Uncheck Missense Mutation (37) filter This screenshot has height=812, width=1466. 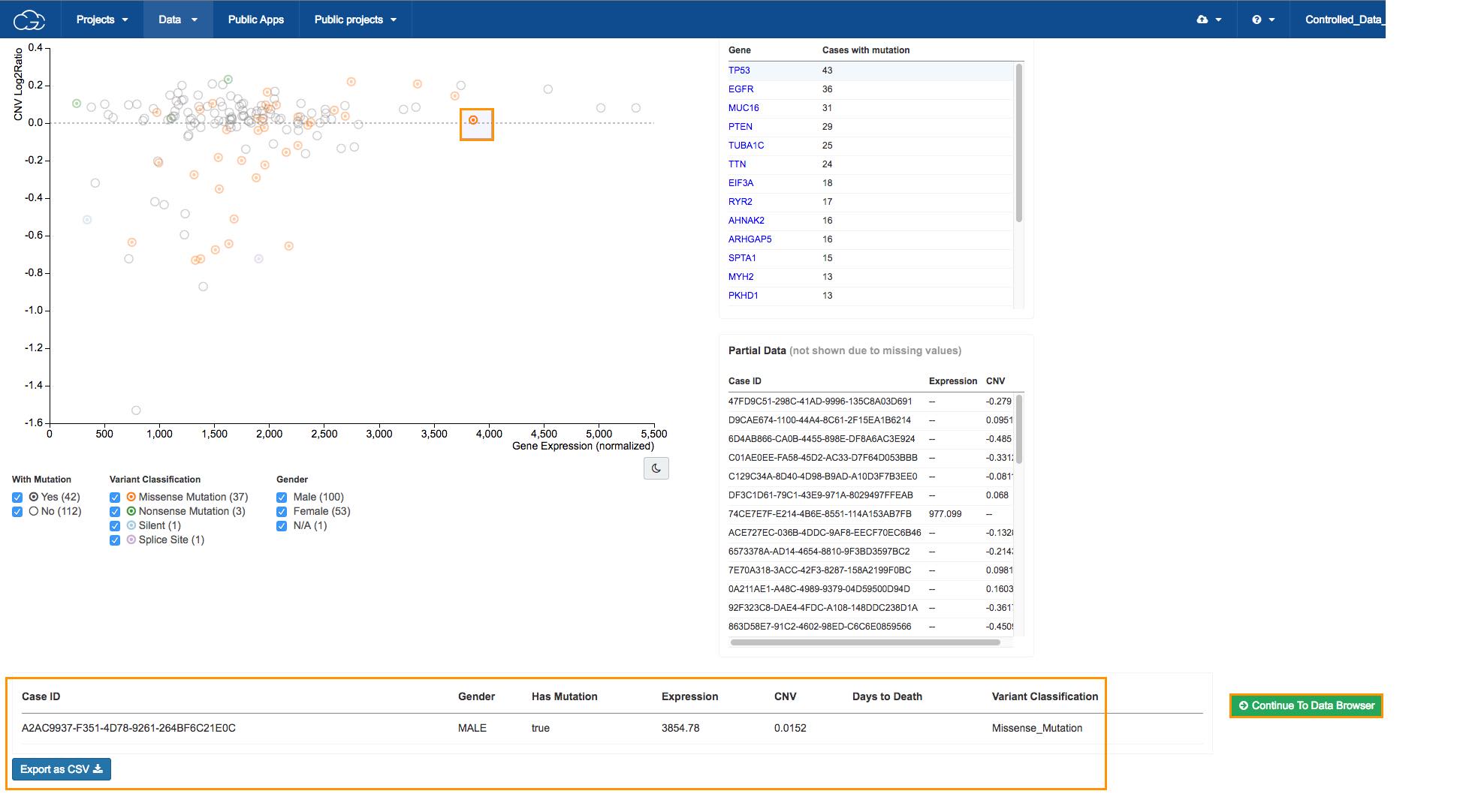tap(115, 498)
